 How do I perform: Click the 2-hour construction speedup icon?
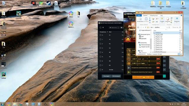[129, 68]
